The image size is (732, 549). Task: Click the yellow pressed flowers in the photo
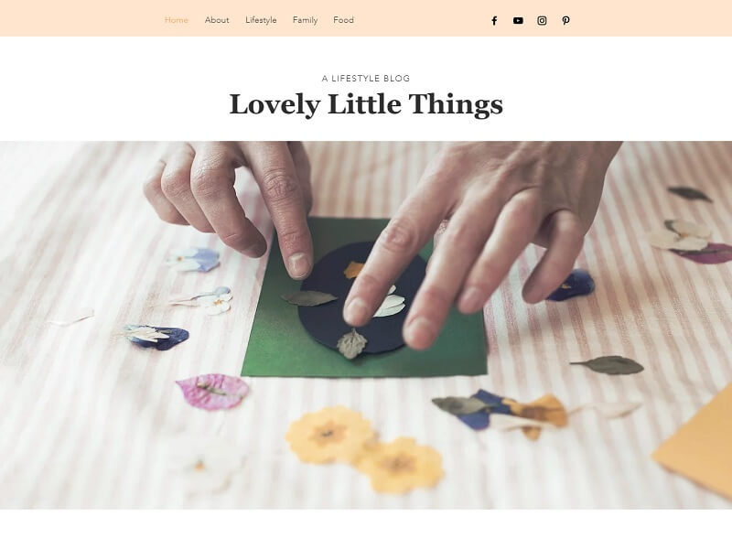[364, 449]
